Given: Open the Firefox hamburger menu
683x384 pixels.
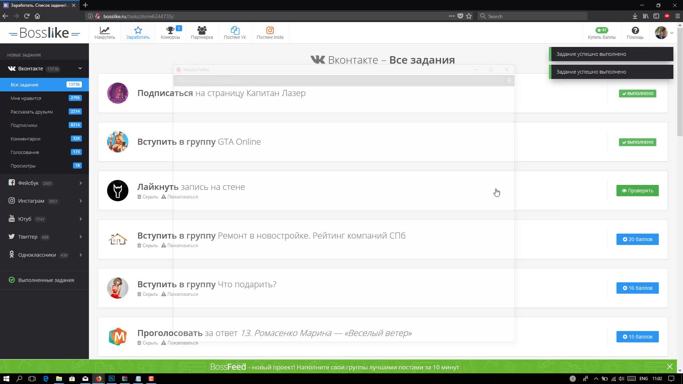Looking at the screenshot, I should tap(677, 16).
